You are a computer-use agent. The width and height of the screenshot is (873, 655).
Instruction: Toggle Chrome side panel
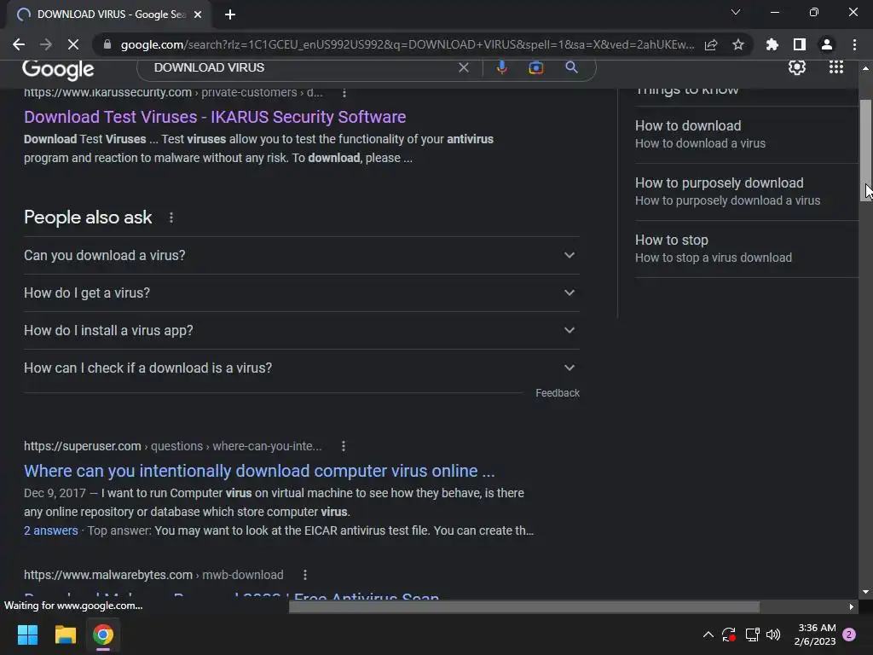tap(800, 44)
